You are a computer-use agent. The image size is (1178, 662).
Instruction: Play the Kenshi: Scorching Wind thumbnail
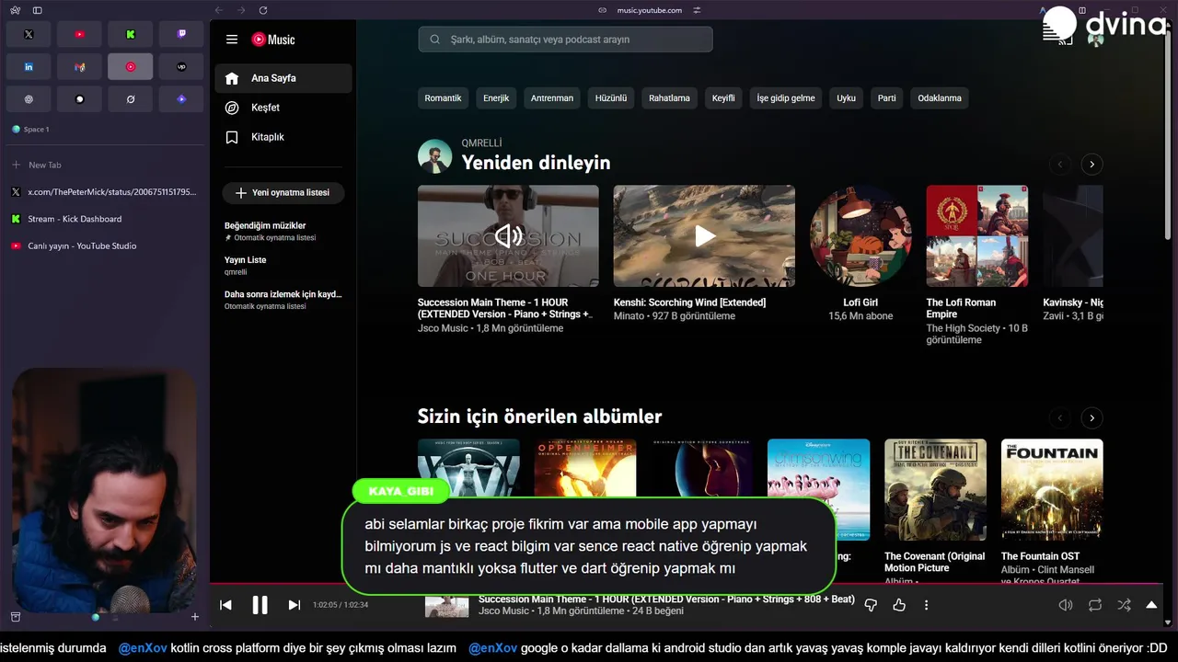click(704, 236)
